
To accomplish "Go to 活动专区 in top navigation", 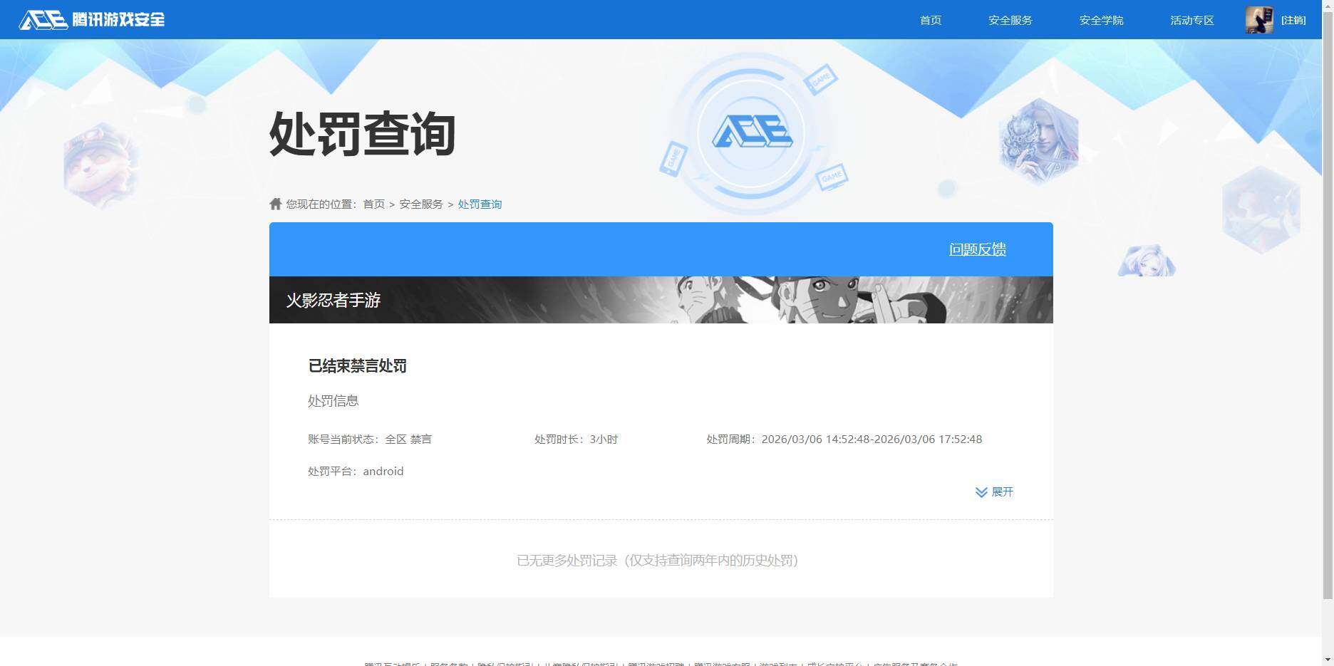I will click(x=1191, y=20).
